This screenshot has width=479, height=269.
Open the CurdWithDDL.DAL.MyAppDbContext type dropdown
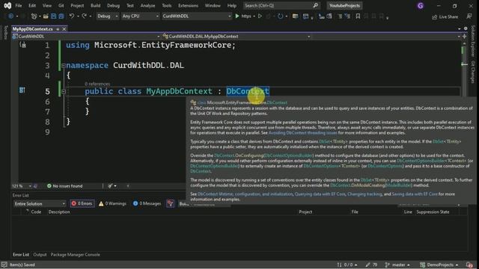point(237,37)
